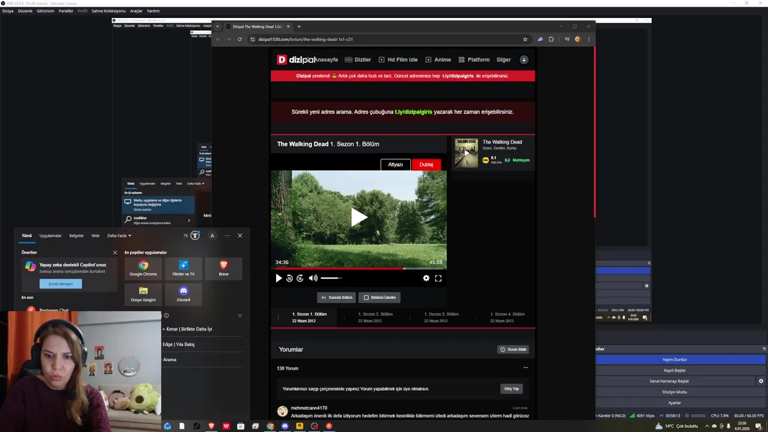Click the Sonraki Bölüm button

[337, 298]
